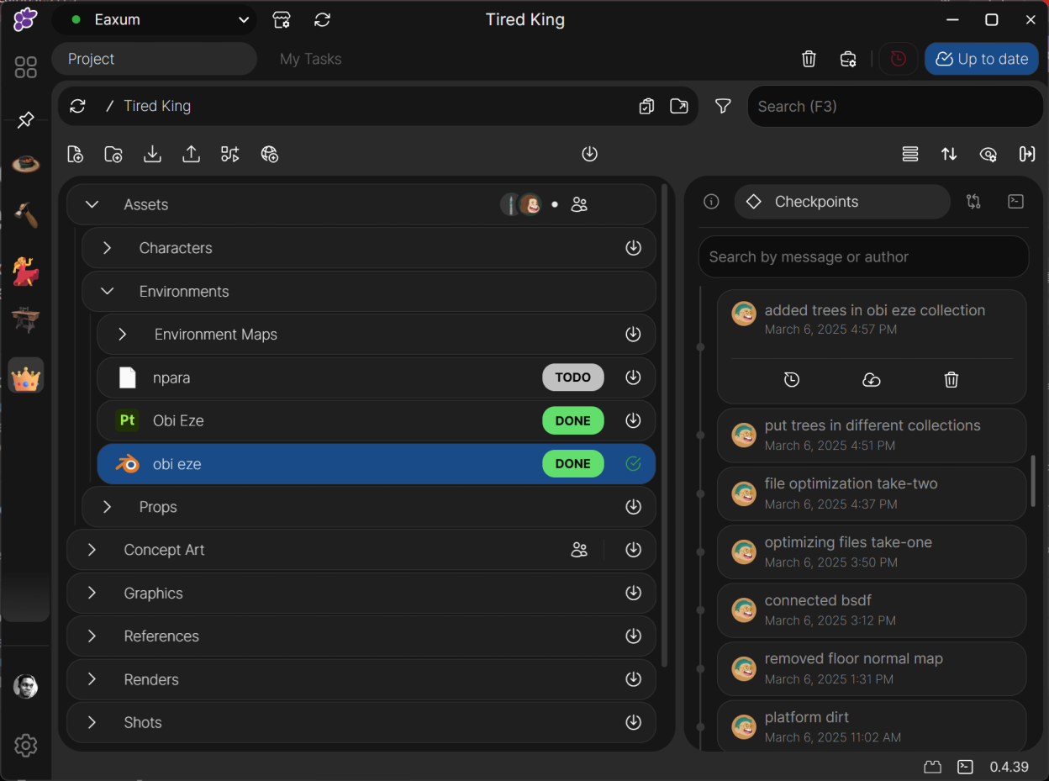This screenshot has width=1049, height=781.
Task: Refresh the Tired King path
Action: (78, 106)
